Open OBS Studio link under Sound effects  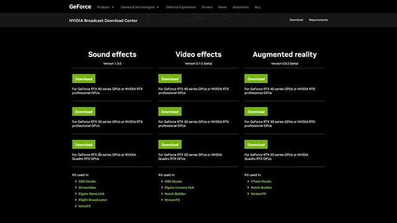point(87,181)
